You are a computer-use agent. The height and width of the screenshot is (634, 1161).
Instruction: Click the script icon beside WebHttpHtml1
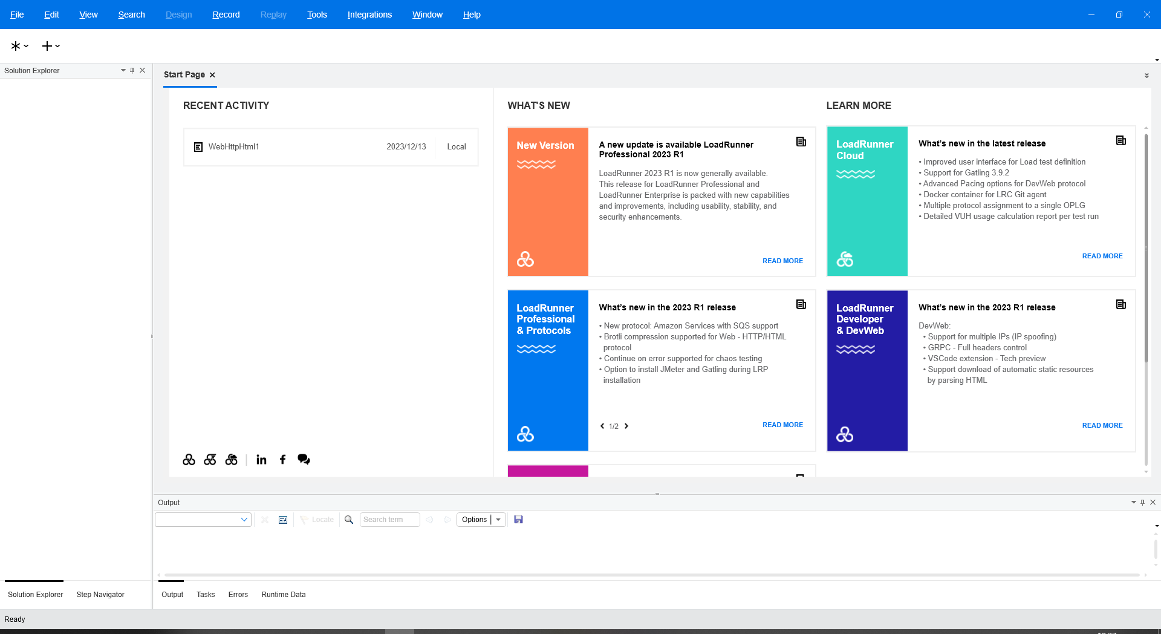pyautogui.click(x=198, y=147)
